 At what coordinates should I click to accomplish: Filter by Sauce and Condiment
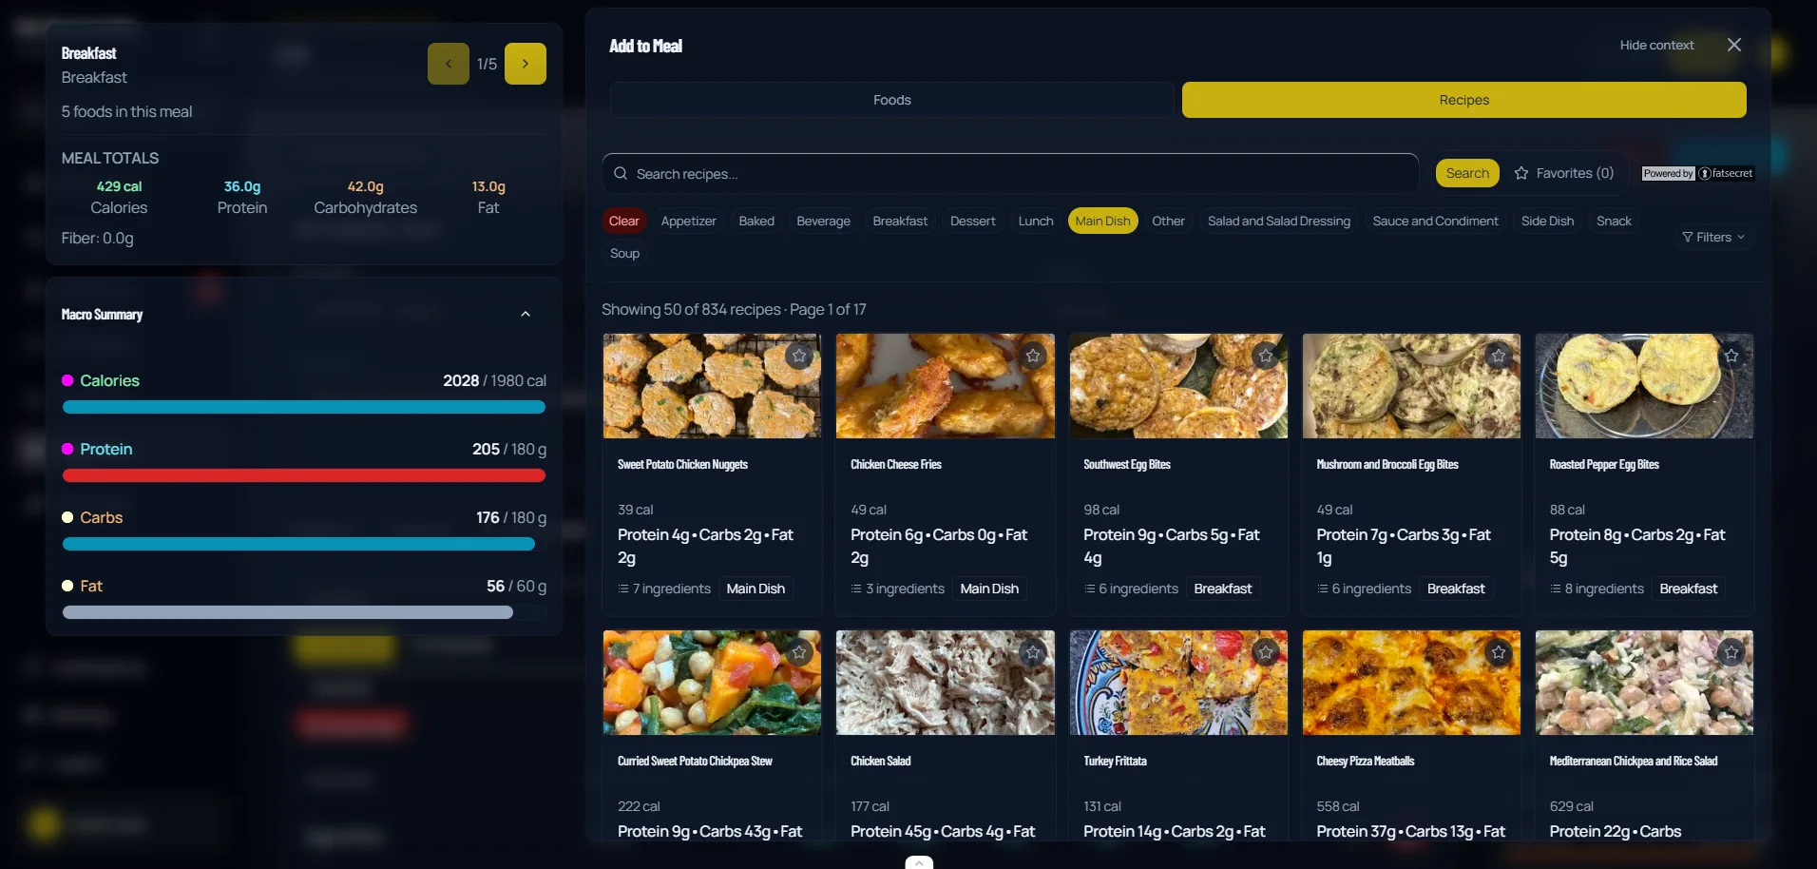[1436, 221]
